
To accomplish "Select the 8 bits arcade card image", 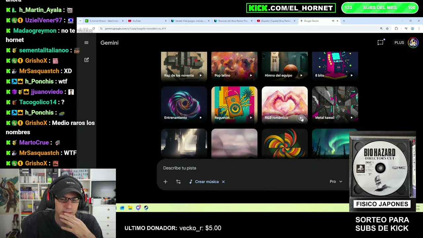I will point(335,66).
